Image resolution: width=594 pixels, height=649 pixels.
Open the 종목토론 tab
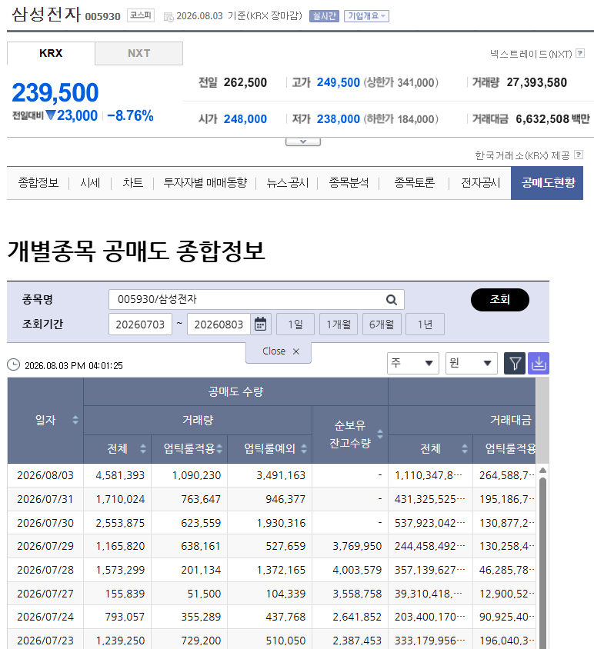(x=414, y=182)
